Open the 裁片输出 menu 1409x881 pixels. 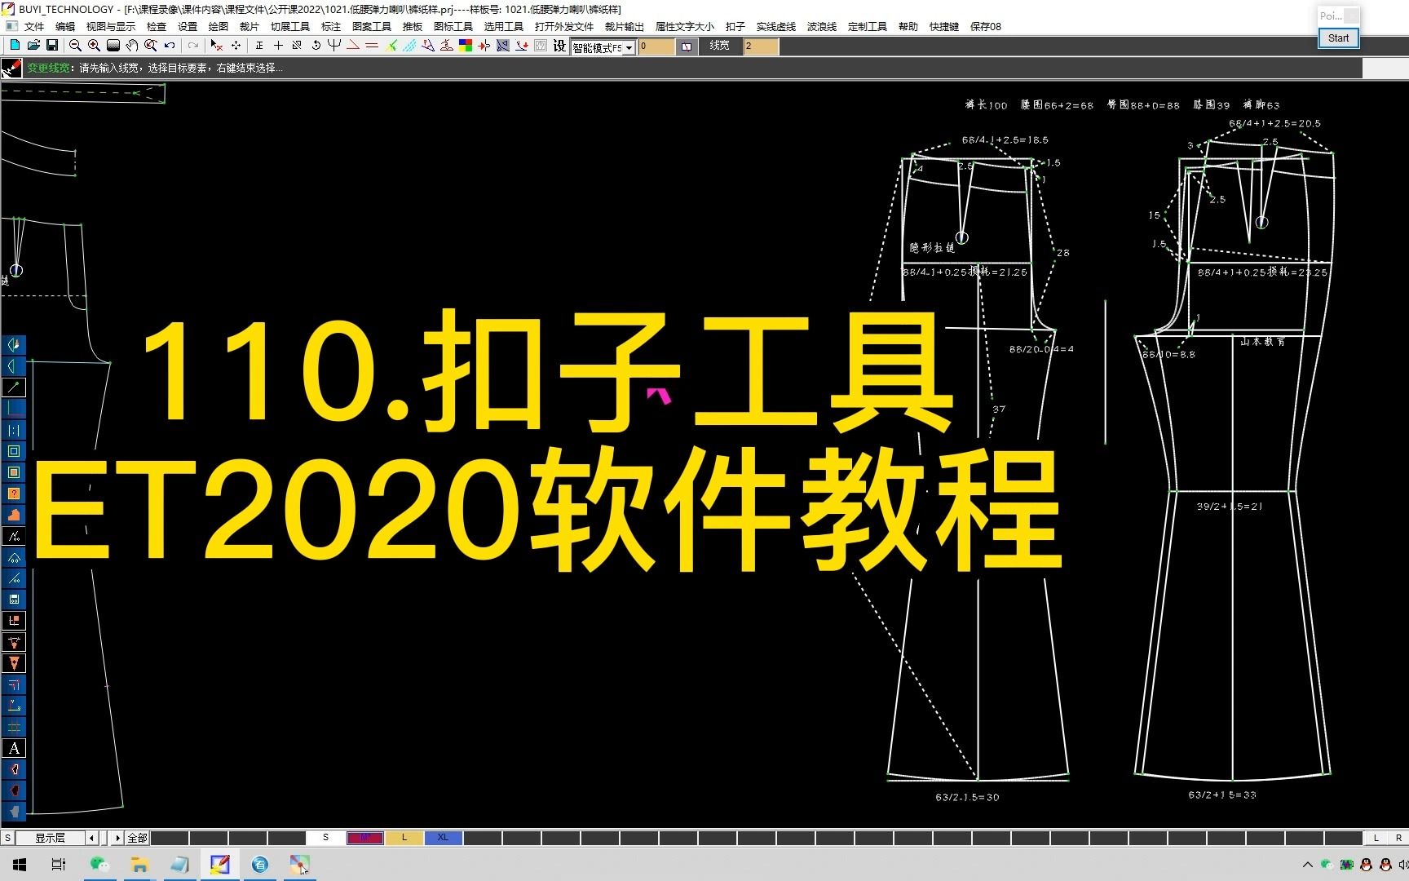625,26
